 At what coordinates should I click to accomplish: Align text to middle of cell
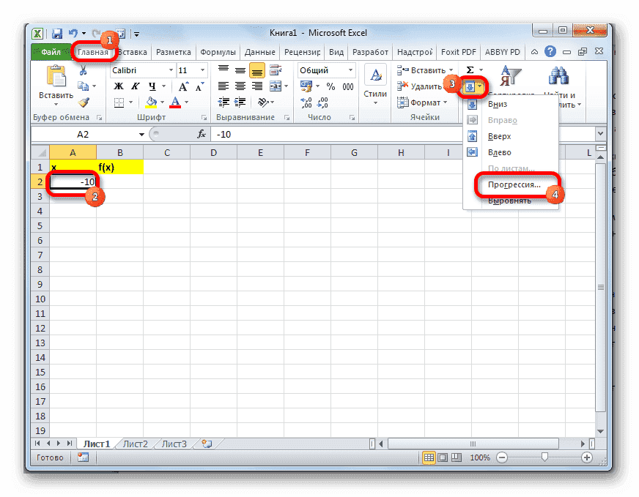tap(240, 70)
